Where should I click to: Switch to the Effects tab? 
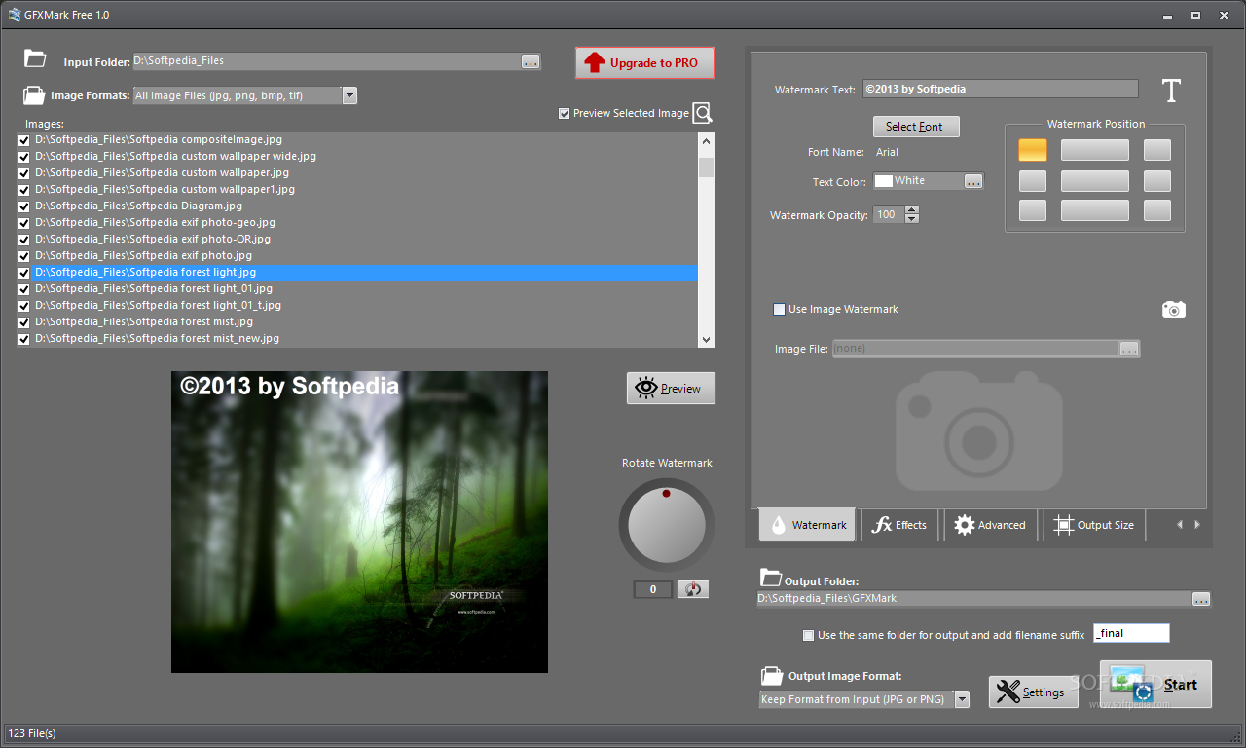(x=899, y=525)
